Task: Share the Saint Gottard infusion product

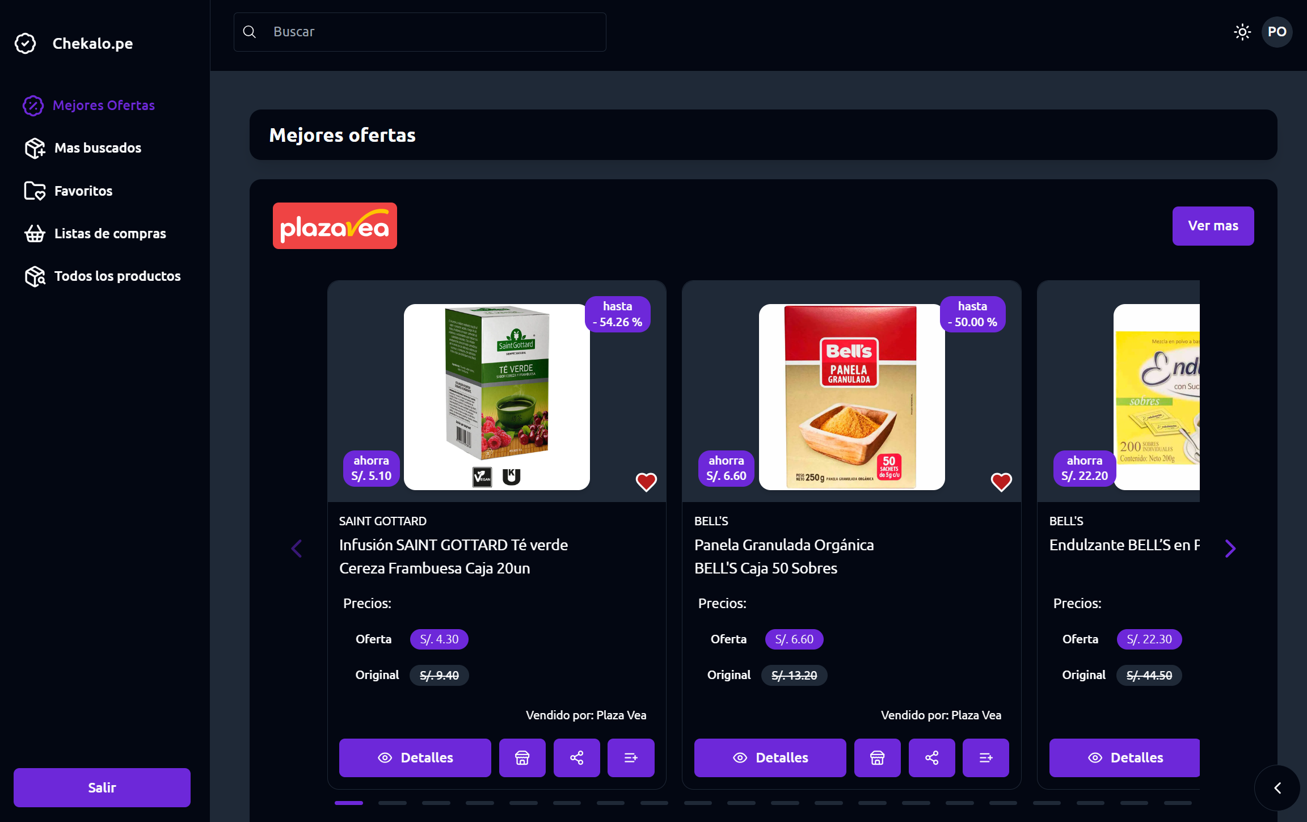Action: (x=577, y=758)
